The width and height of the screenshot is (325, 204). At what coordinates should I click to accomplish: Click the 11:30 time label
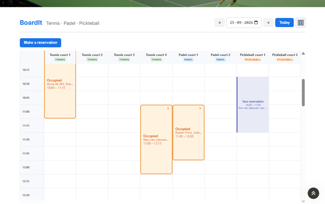point(26,139)
